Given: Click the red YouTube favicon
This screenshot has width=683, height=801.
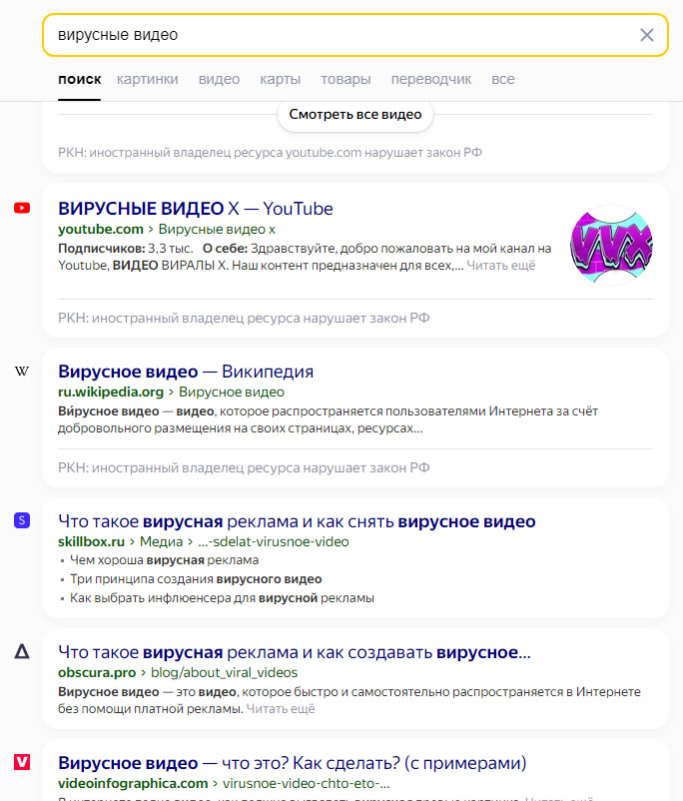Looking at the screenshot, I should pos(22,208).
